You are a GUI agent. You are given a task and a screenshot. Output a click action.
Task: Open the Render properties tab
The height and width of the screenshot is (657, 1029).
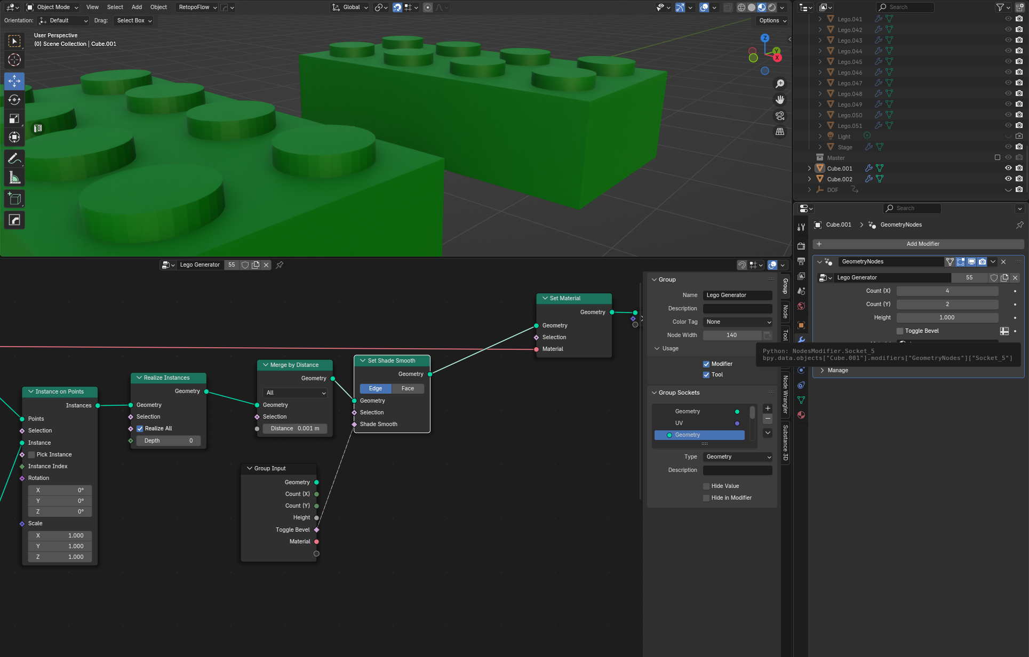[x=801, y=246]
